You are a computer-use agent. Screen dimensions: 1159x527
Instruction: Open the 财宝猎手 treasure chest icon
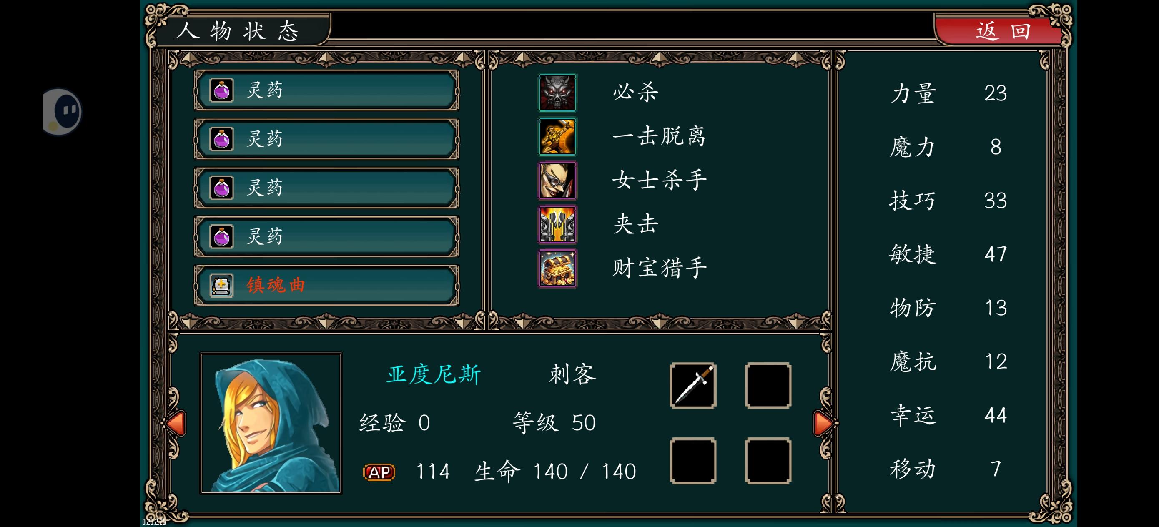pos(557,269)
